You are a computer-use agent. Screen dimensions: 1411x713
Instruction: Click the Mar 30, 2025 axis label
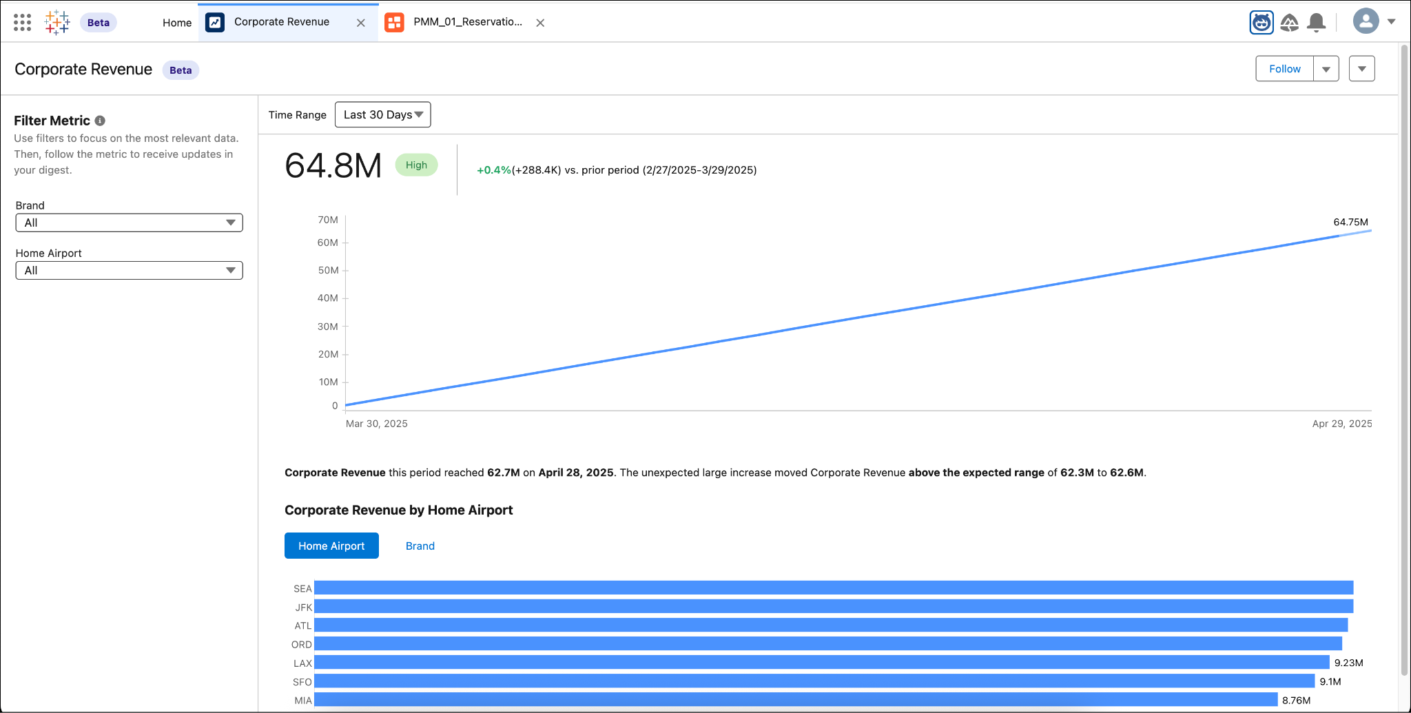point(377,424)
